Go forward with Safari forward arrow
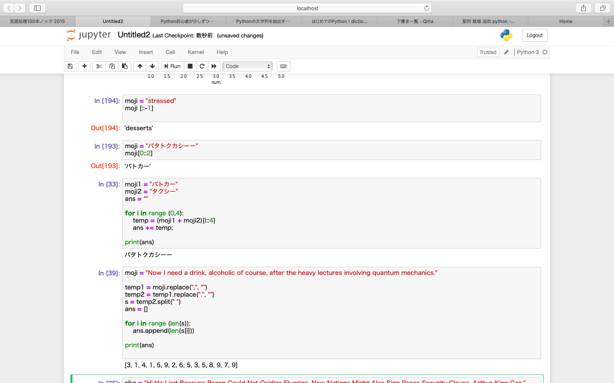This screenshot has height=383, width=614. [x=20, y=8]
